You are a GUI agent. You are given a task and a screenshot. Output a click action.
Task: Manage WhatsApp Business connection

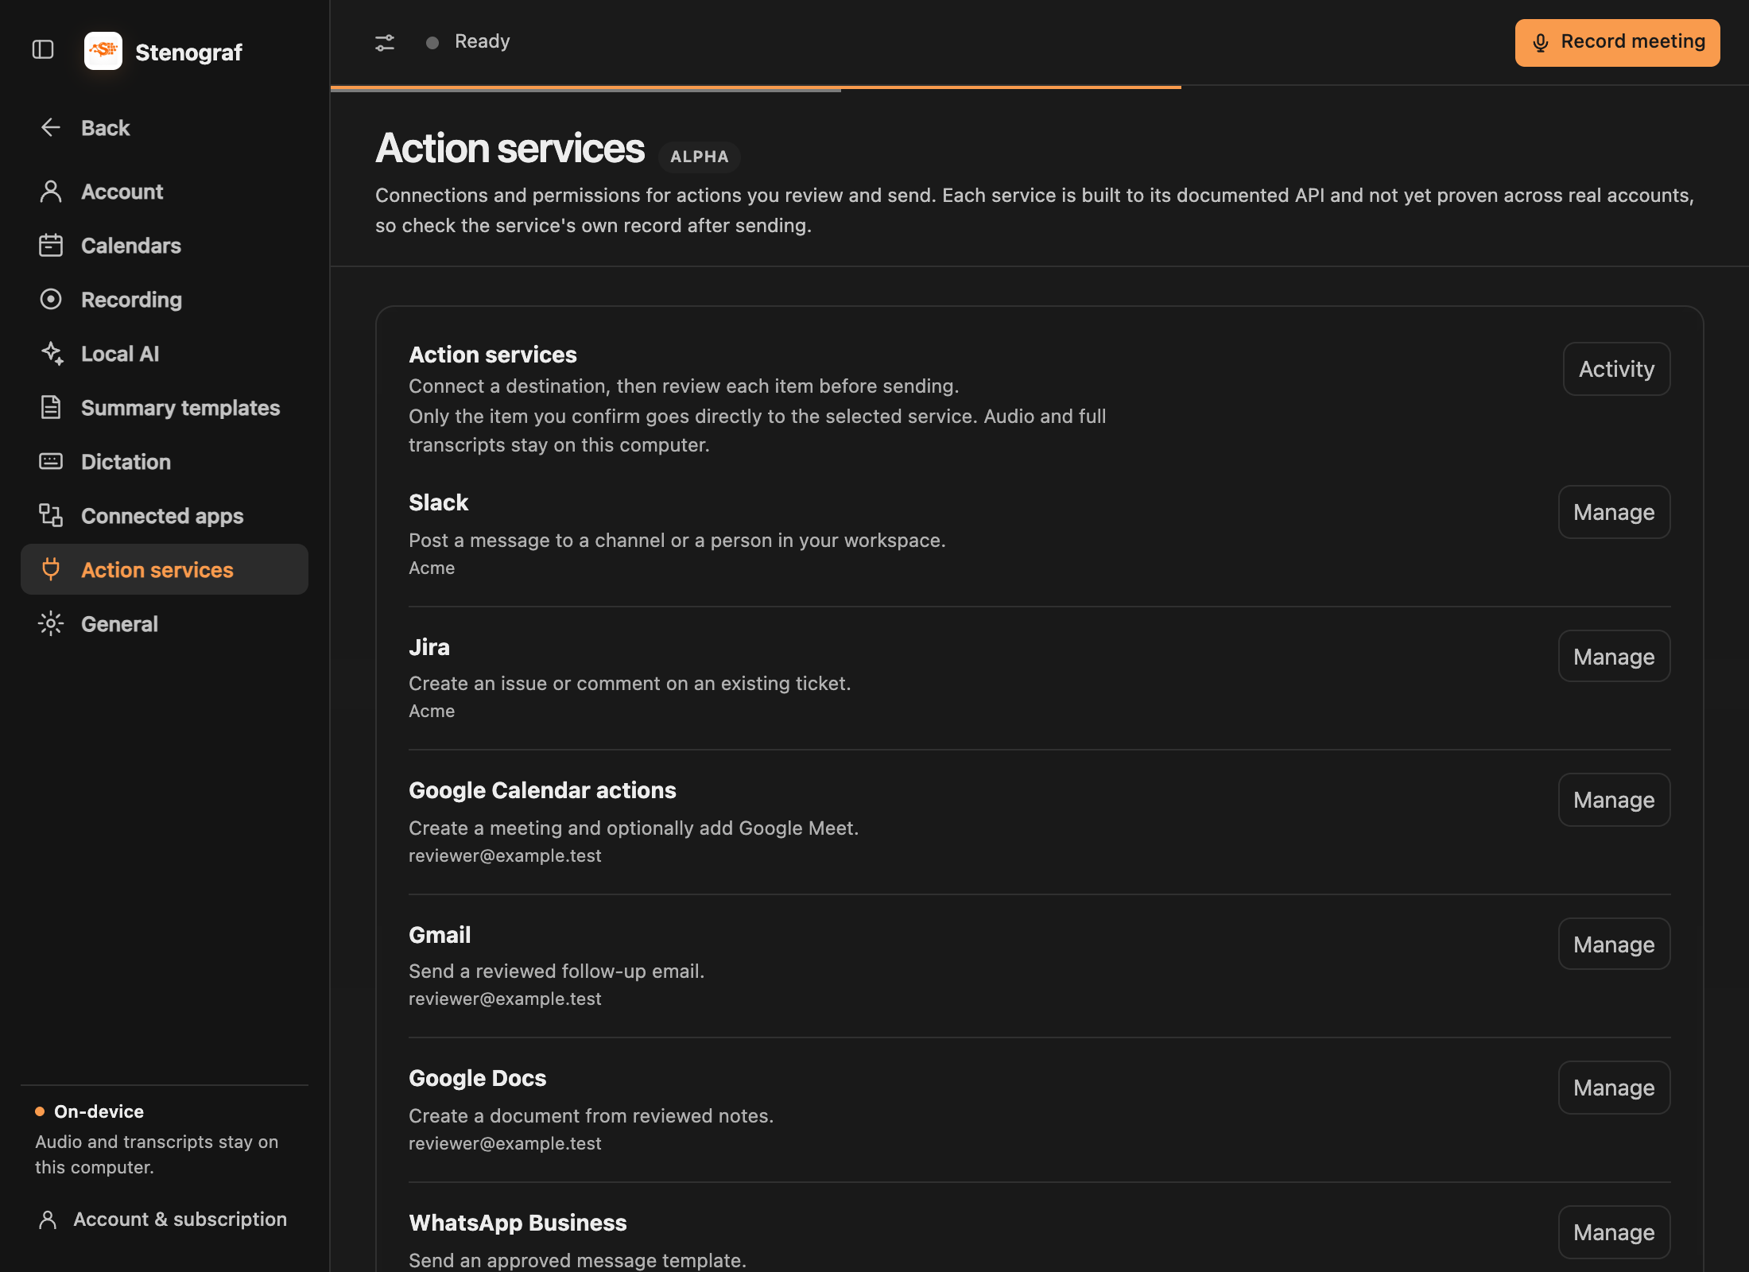(x=1614, y=1232)
